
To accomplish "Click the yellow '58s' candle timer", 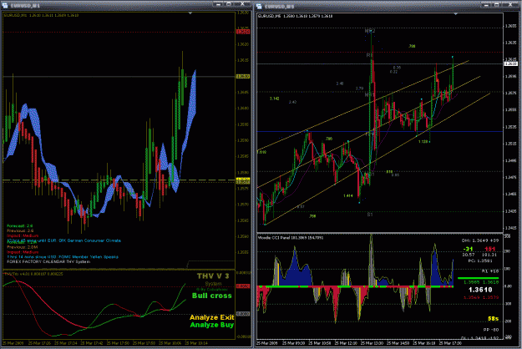I will coord(493,319).
